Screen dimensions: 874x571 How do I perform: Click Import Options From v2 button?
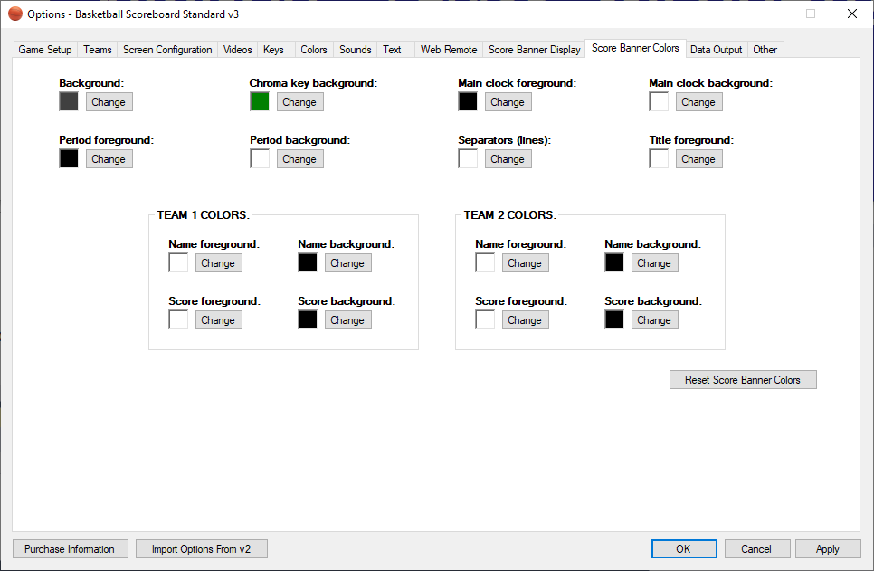(x=202, y=549)
